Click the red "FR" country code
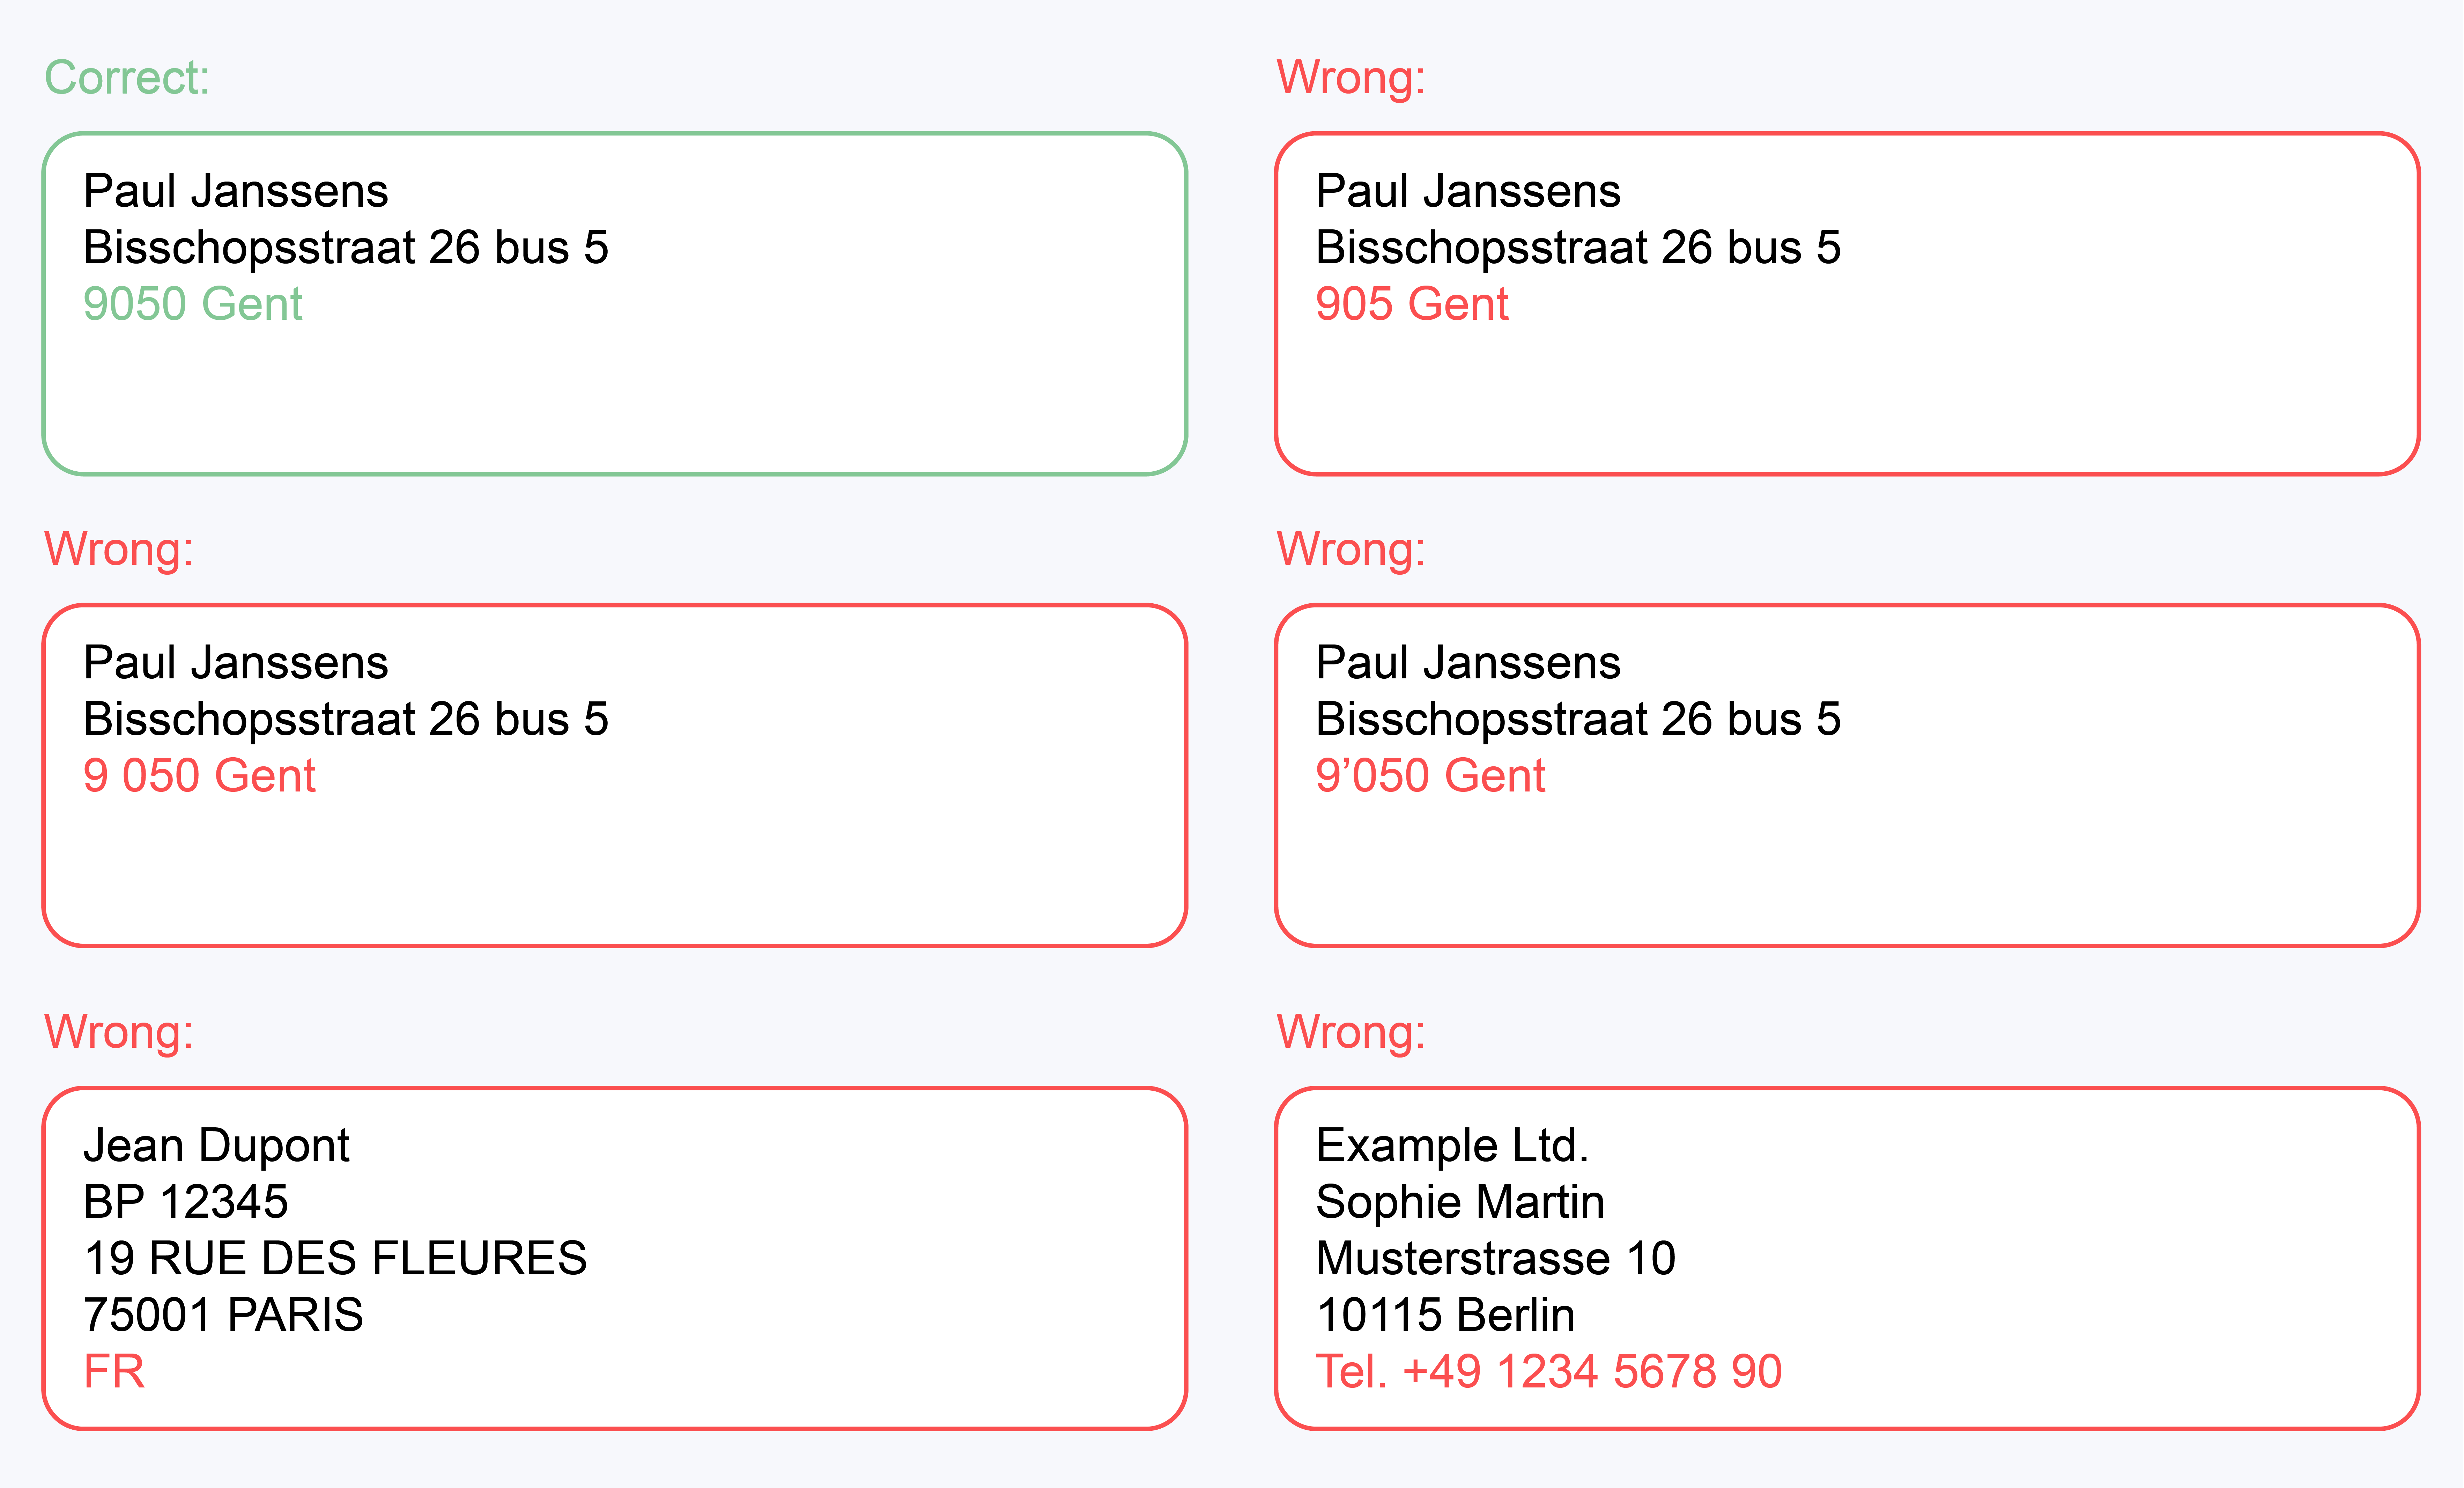Image resolution: width=2464 pixels, height=1488 pixels. [x=114, y=1371]
